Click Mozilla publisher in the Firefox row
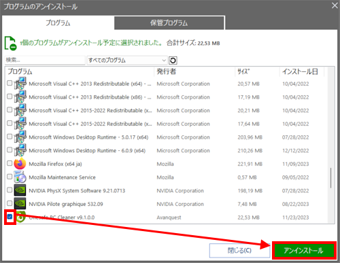Viewport: 340px width, 263px height. [165, 164]
